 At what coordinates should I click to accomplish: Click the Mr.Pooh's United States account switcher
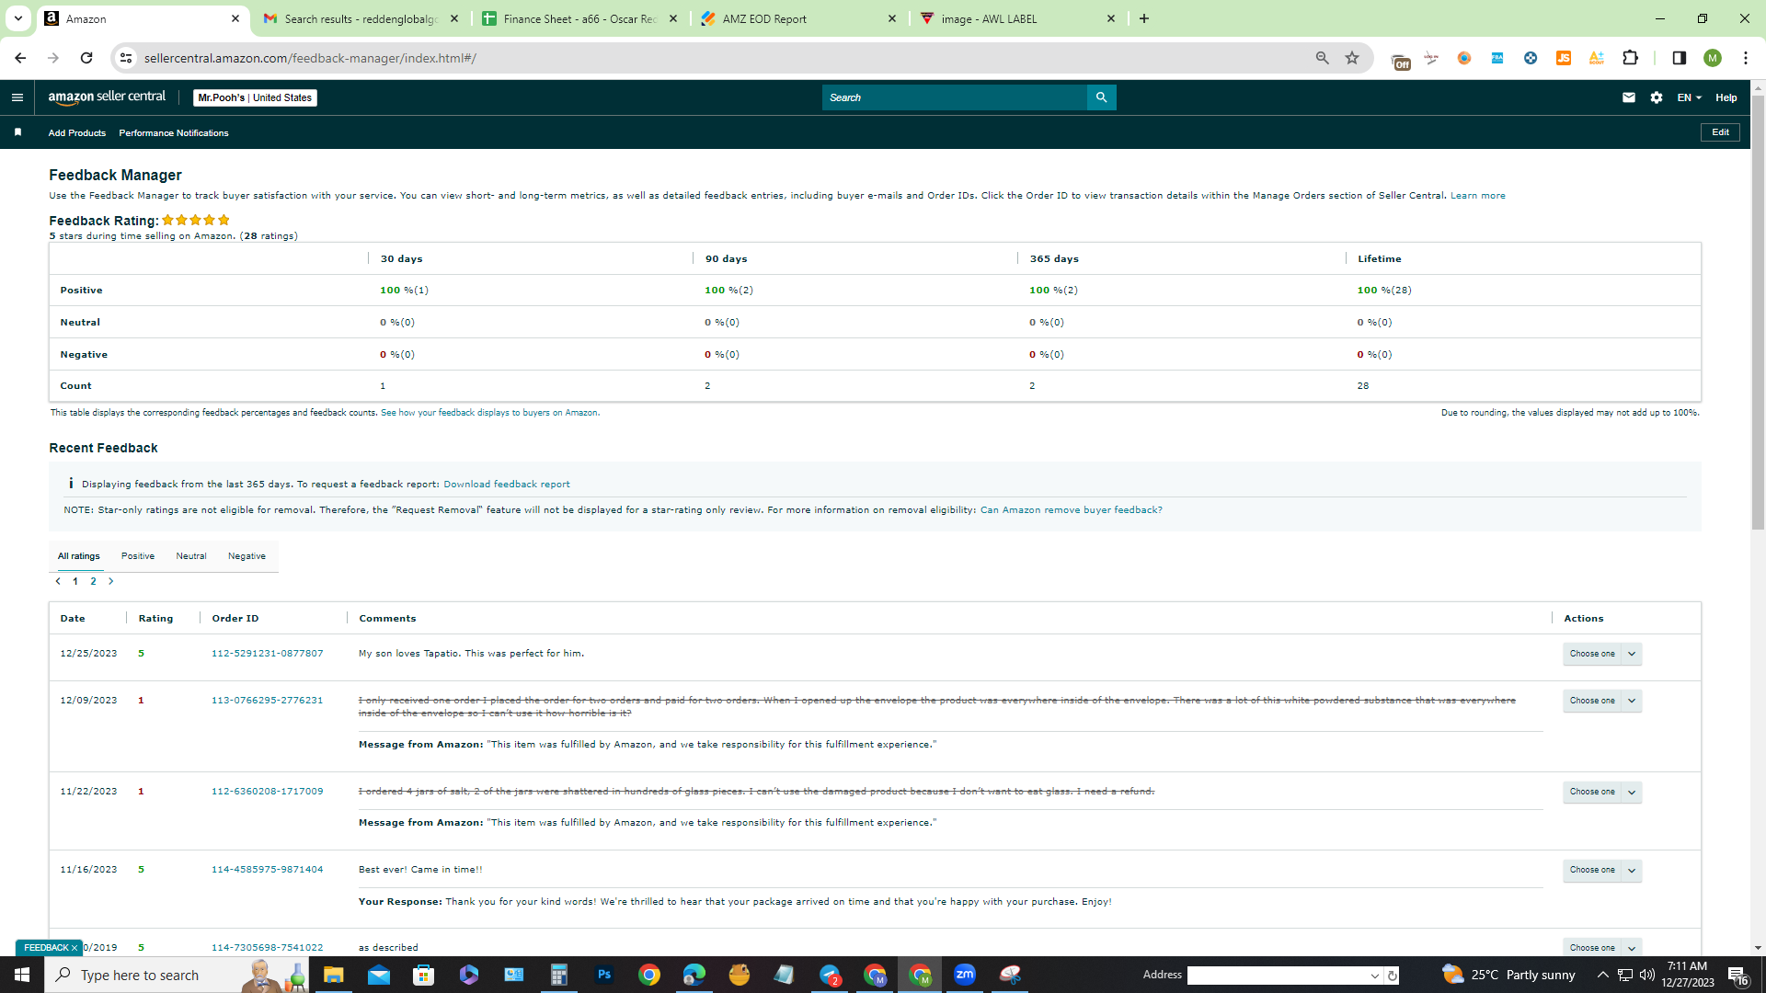pos(255,97)
